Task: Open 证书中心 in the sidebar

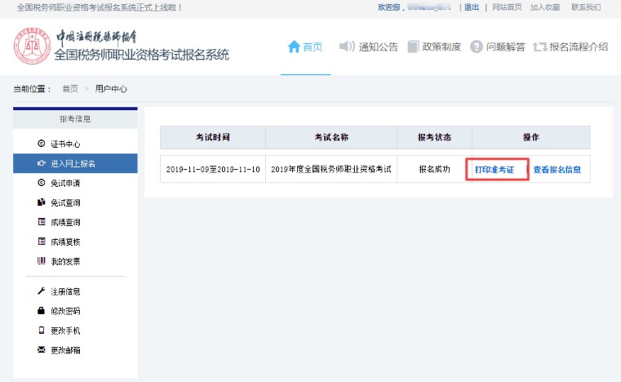Action: coord(65,144)
